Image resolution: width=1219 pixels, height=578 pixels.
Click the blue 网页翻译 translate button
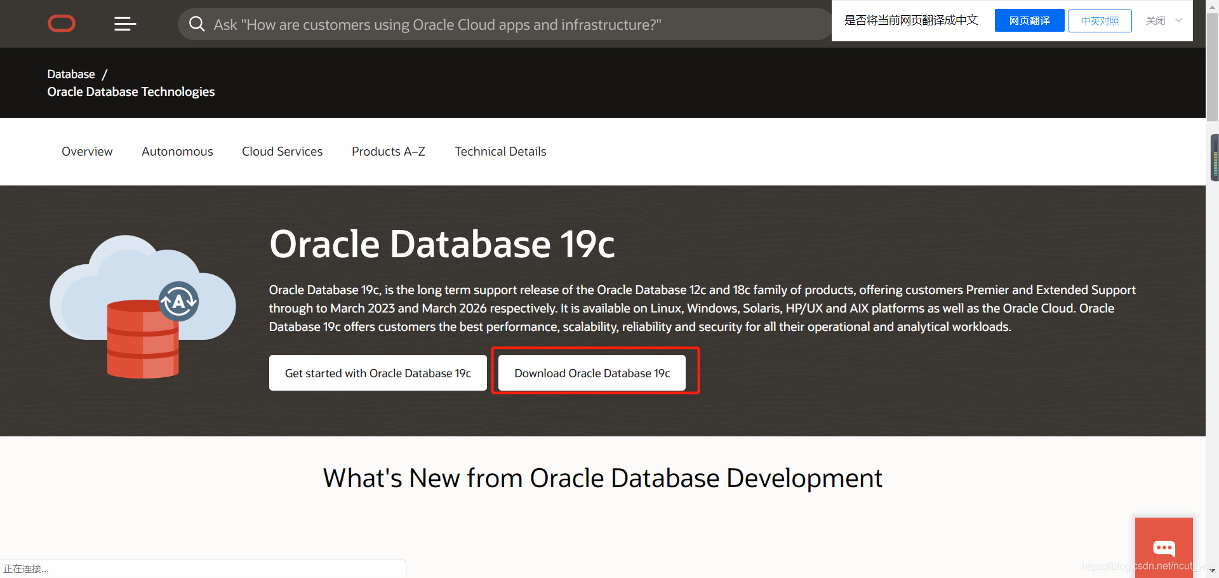(1029, 21)
